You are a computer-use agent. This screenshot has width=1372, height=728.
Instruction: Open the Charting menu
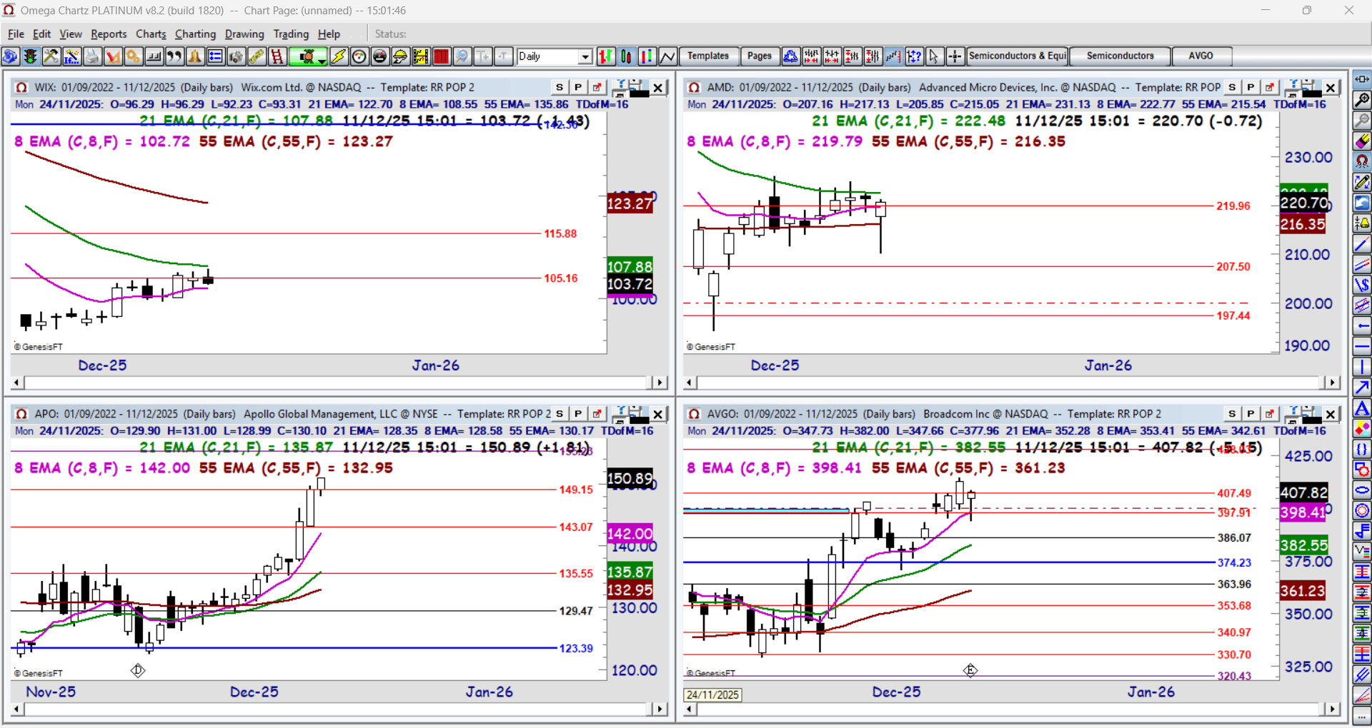(195, 34)
